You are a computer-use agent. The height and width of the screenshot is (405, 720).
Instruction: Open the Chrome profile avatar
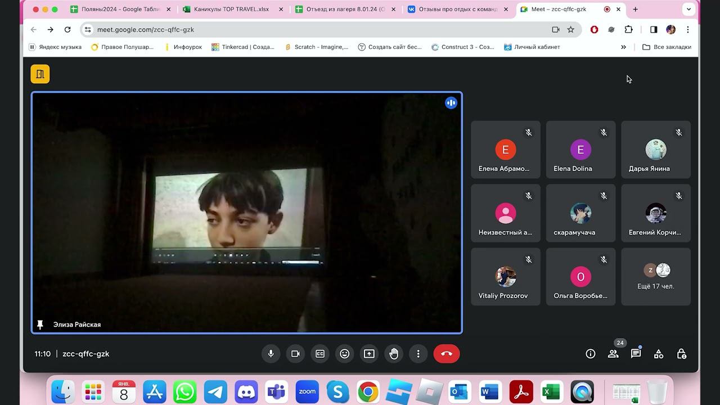click(670, 29)
